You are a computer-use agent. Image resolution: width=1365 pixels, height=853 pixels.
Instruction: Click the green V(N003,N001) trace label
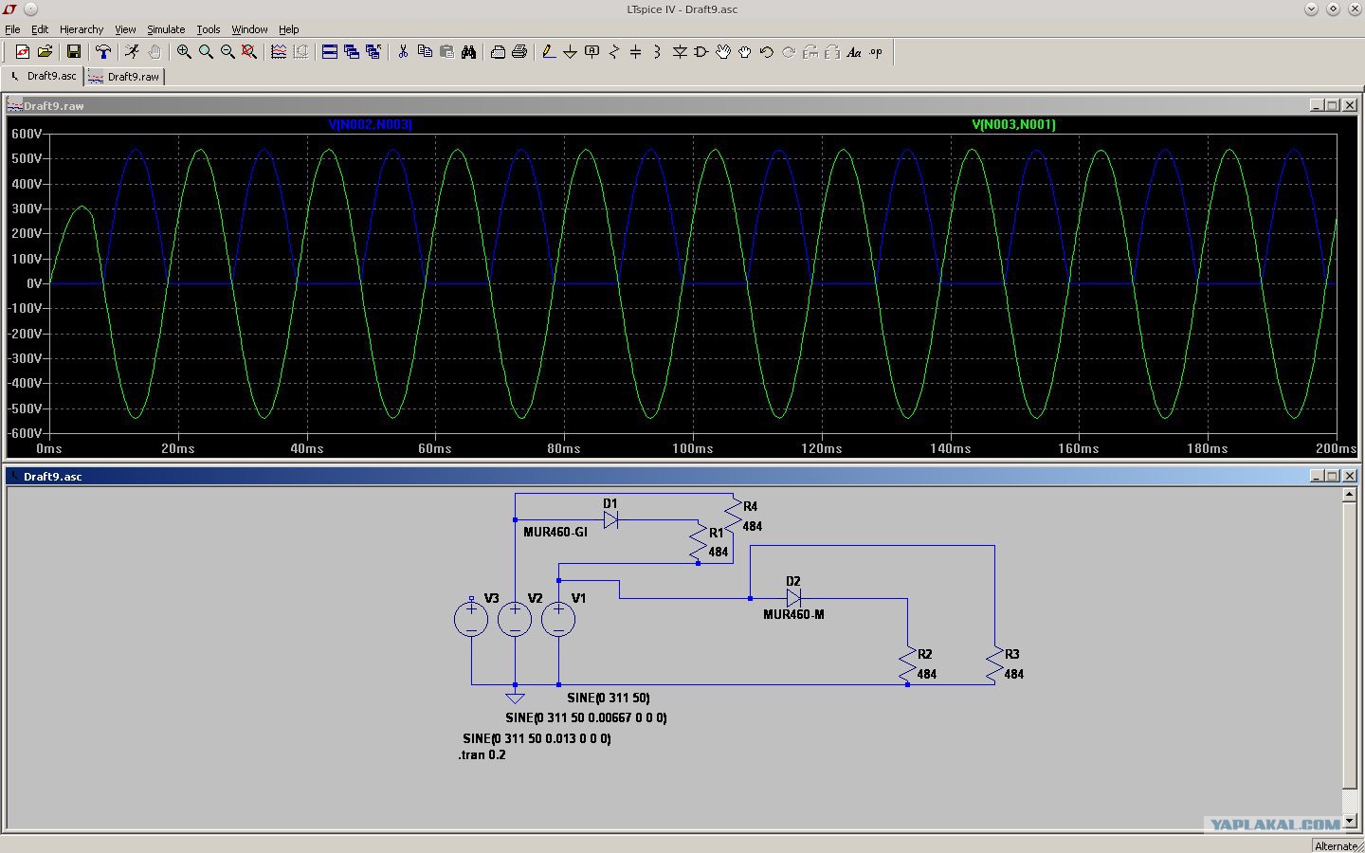1013,124
